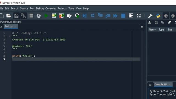Open the View menu

(x=79, y=9)
